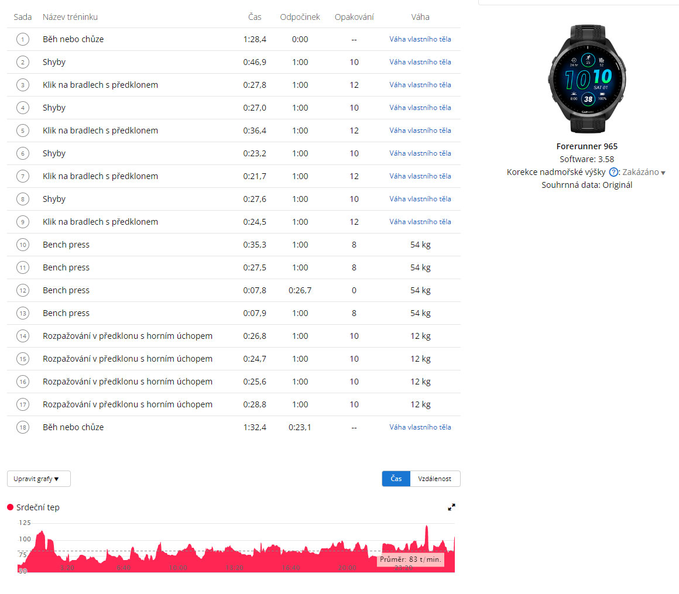679x594 pixels.
Task: Click the Průměr 83 t/min marker on chart
Action: [410, 559]
